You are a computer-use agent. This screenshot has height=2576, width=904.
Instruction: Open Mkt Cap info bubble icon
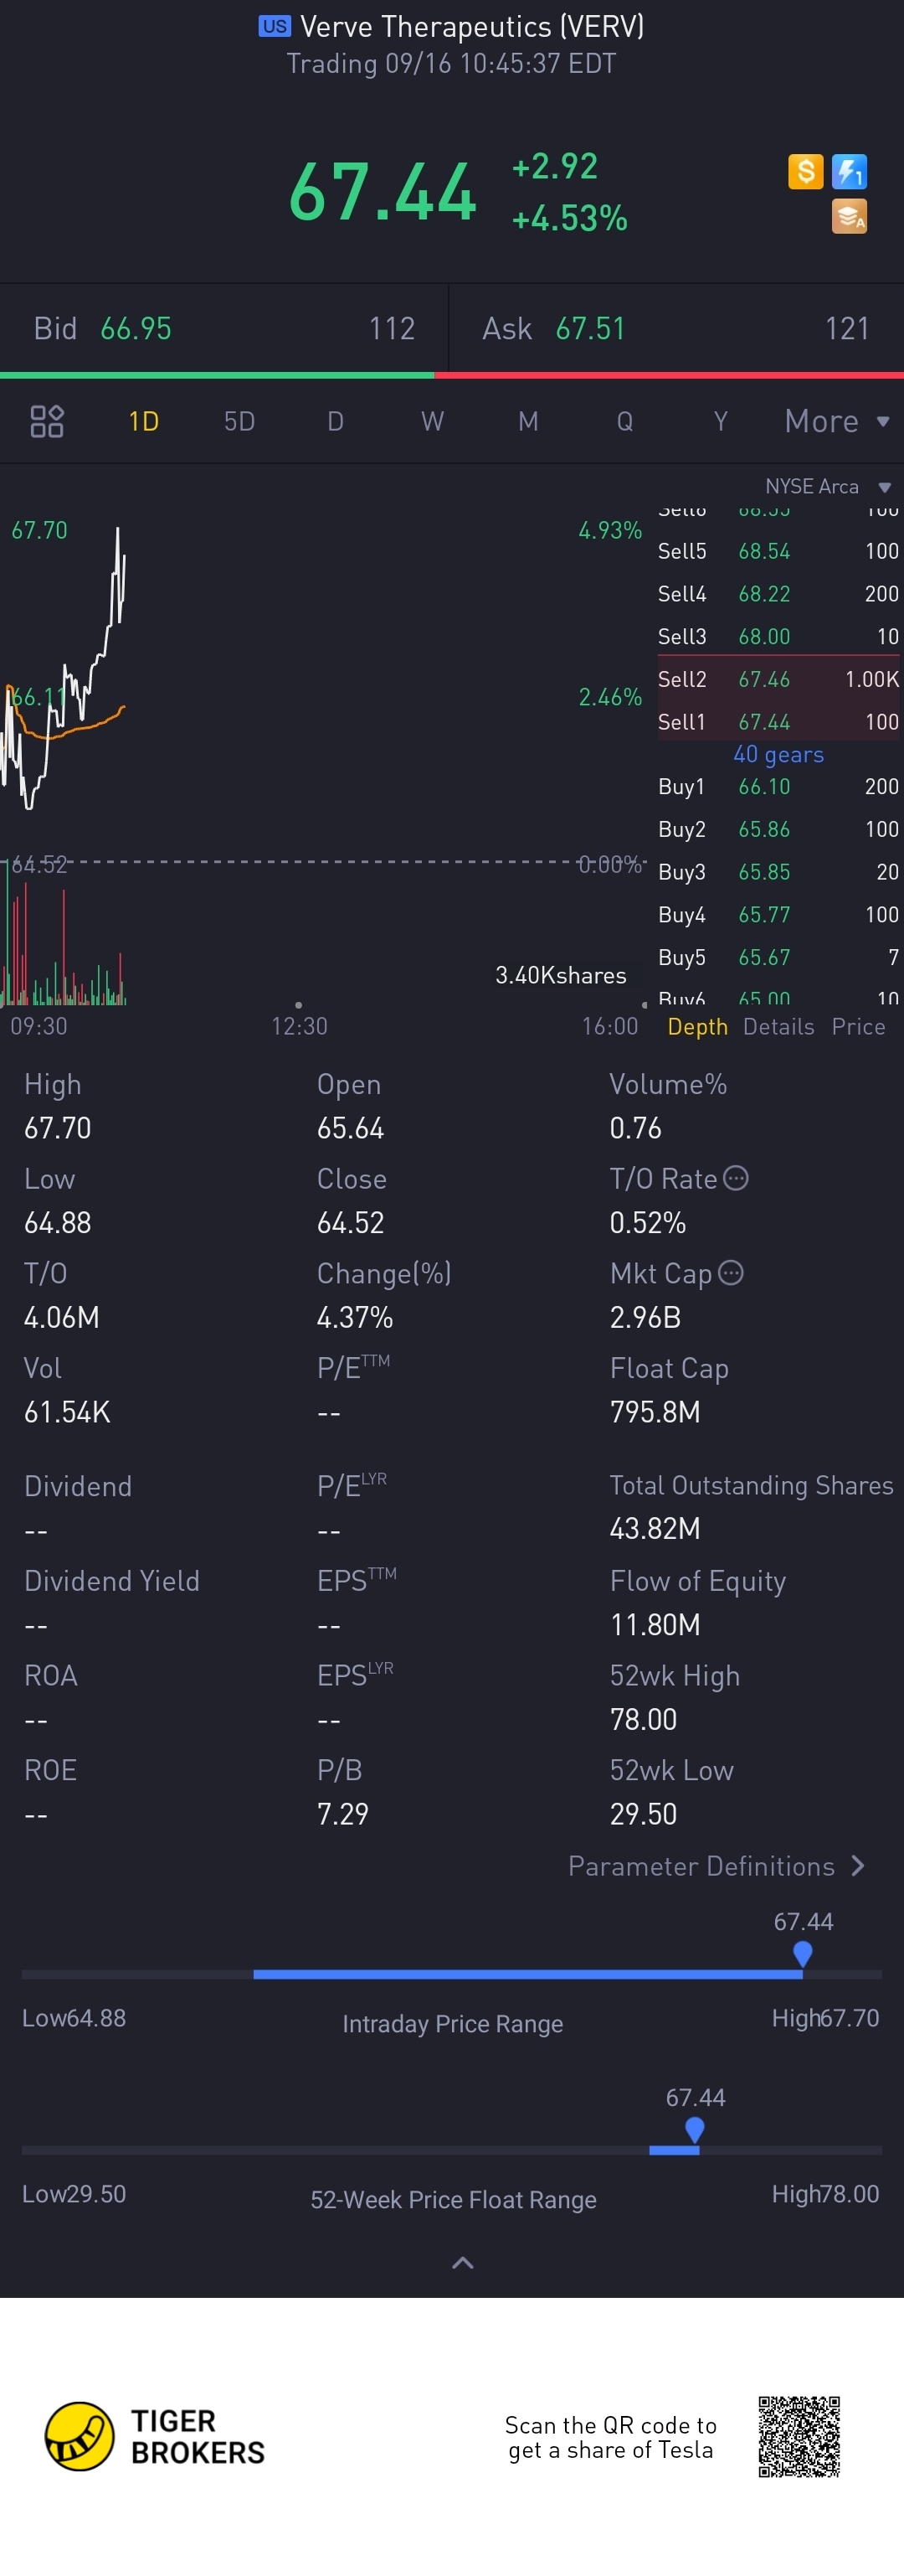pyautogui.click(x=732, y=1272)
